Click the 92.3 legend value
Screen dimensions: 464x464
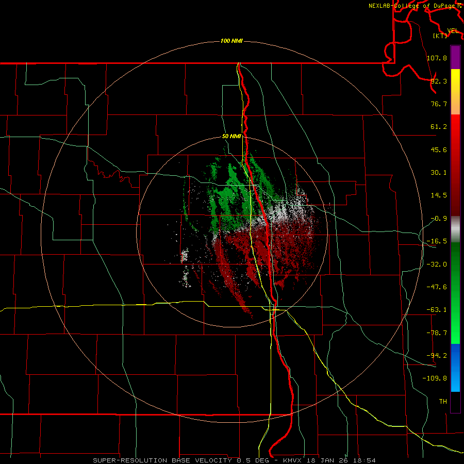tap(439, 81)
